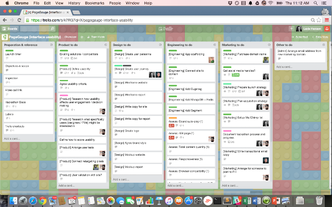Star the PageGauge board

click(82, 37)
